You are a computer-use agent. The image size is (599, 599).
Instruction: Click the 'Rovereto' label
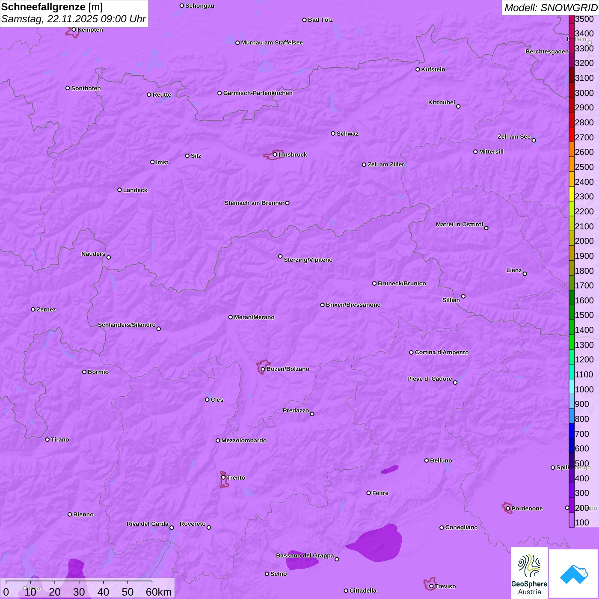click(193, 524)
